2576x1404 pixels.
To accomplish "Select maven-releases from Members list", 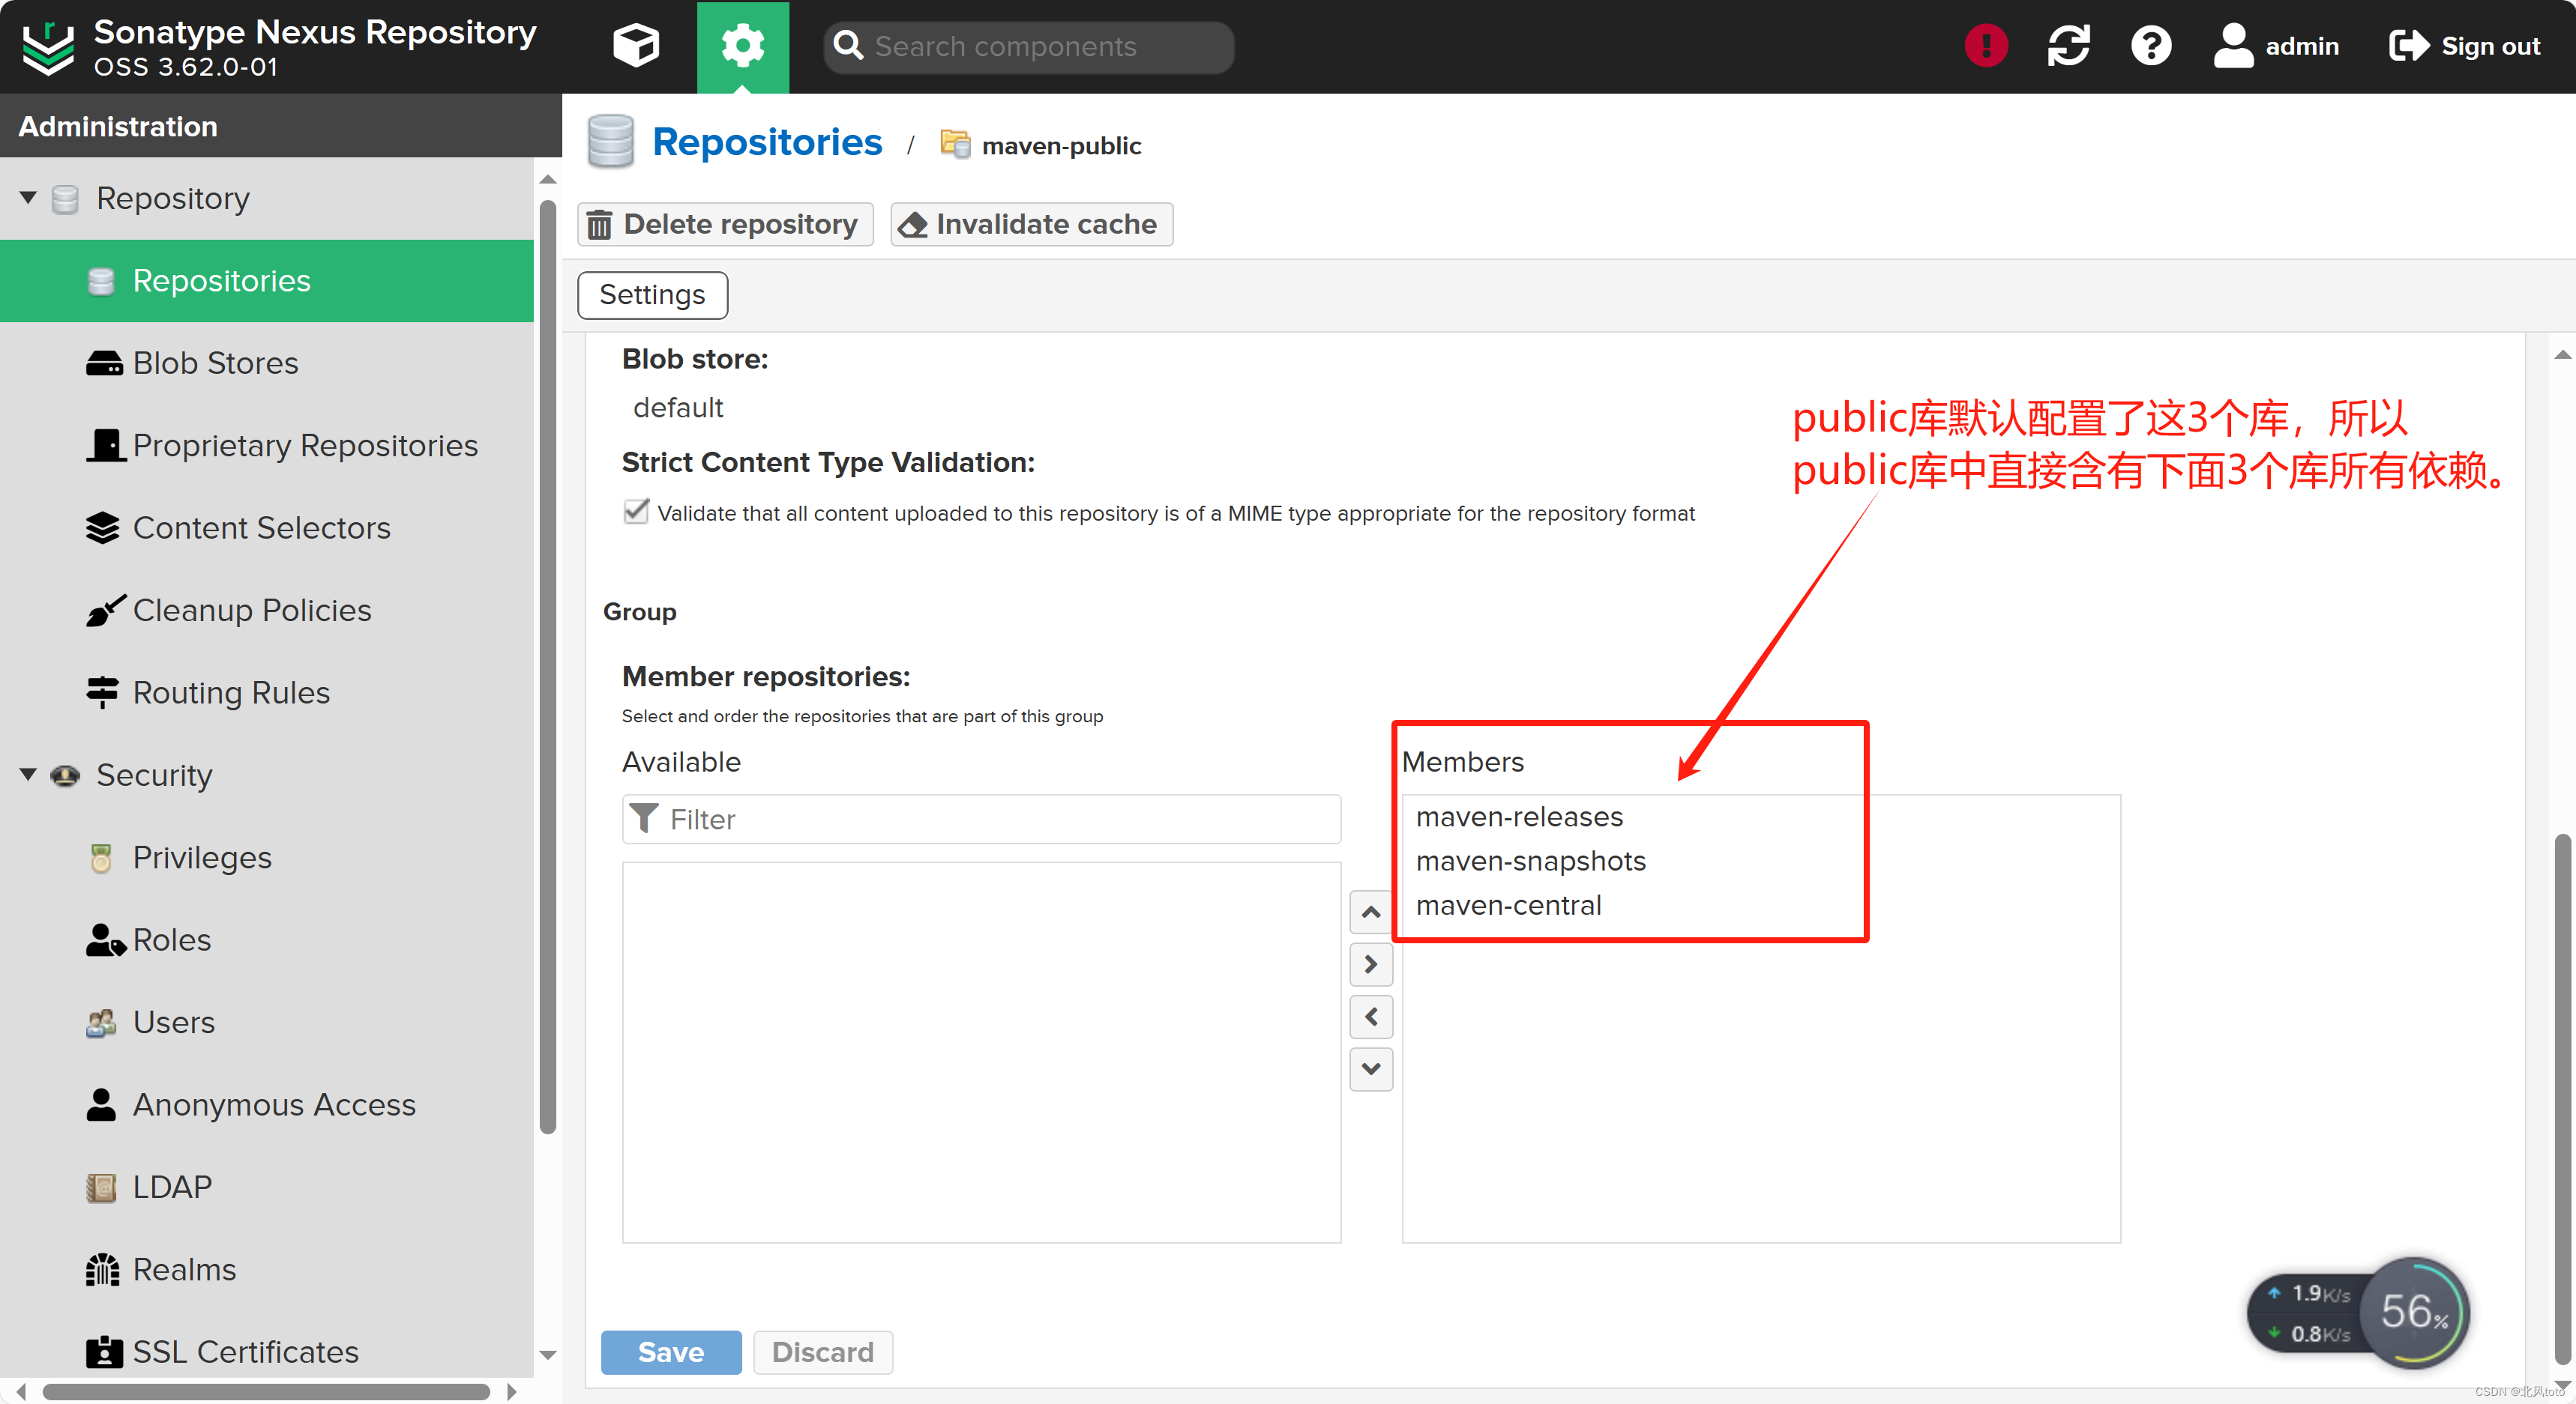I will [1519, 816].
